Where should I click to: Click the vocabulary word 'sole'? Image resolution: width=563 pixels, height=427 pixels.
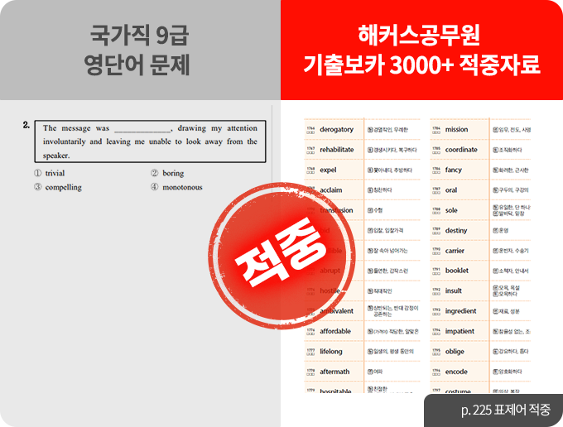[451, 210]
